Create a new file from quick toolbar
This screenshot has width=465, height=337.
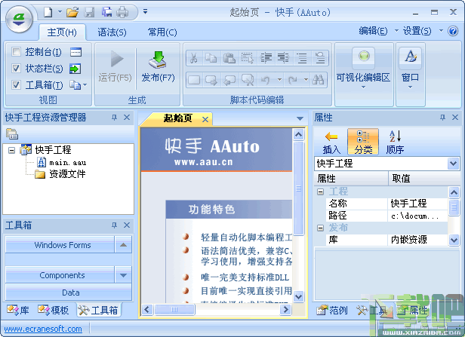48,12
